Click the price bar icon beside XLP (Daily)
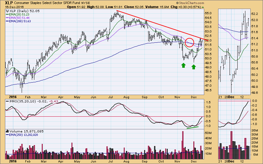The height and width of the screenshot is (164, 263). coord(7,11)
